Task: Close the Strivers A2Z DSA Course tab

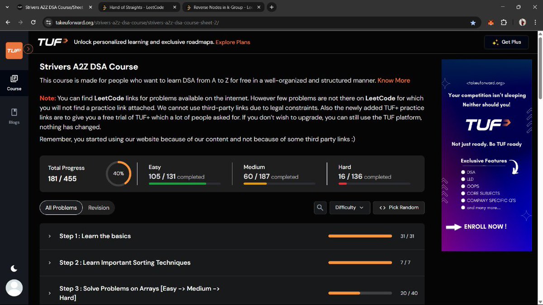Action: [90, 7]
